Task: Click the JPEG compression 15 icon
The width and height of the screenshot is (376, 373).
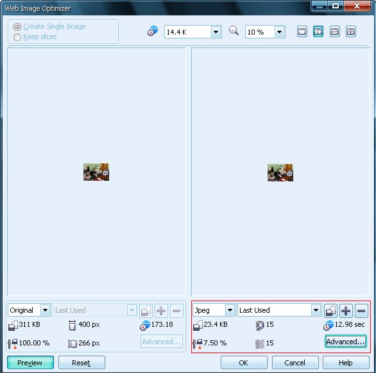Action: [260, 326]
